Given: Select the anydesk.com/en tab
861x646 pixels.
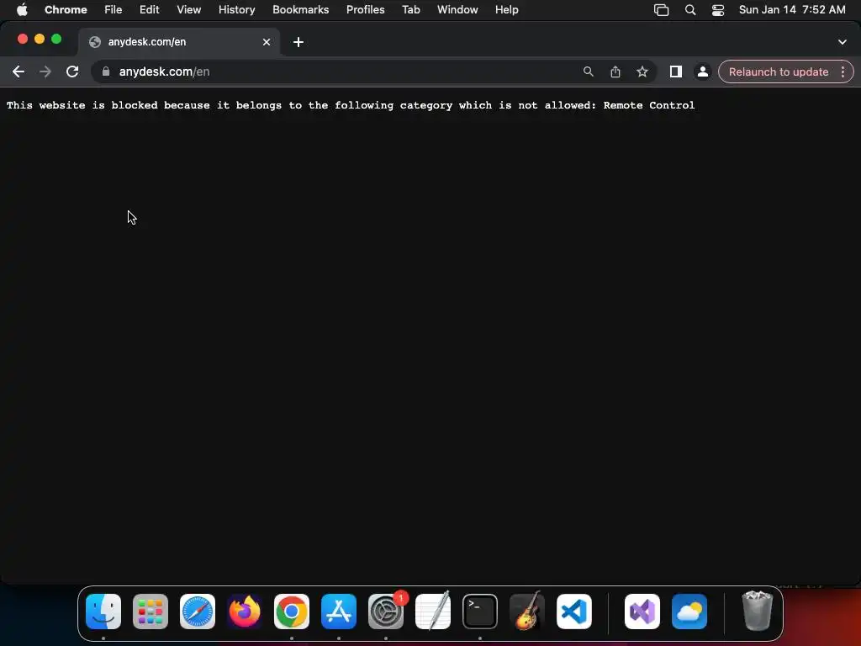Looking at the screenshot, I should 178,42.
